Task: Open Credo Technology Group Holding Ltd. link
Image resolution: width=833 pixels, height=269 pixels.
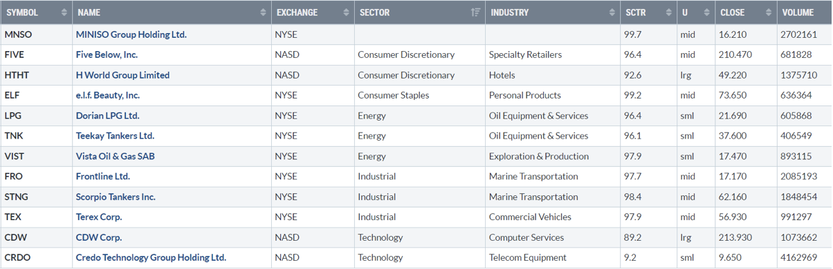Action: (151, 257)
